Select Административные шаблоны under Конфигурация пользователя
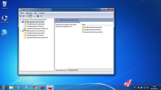The image size is (161, 90). (37, 37)
